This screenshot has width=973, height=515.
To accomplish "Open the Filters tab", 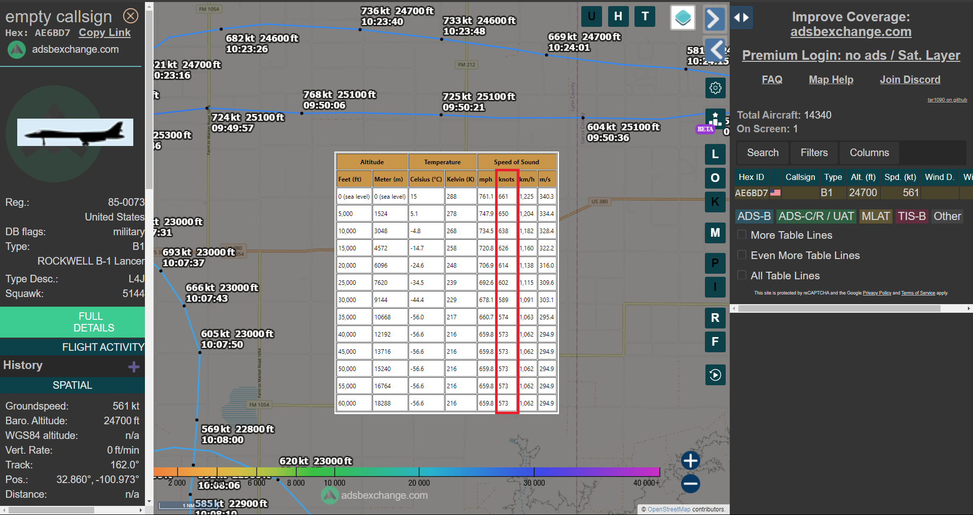I will (814, 153).
